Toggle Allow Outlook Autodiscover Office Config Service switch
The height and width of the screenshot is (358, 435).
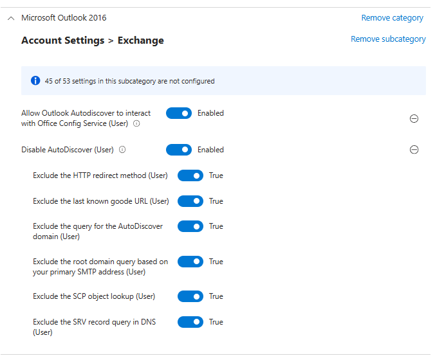click(x=179, y=113)
